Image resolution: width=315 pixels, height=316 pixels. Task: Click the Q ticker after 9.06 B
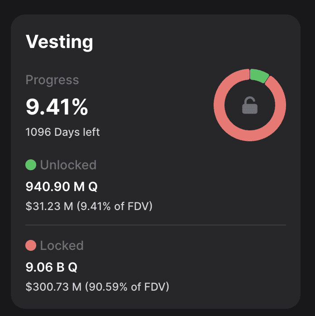(72, 267)
